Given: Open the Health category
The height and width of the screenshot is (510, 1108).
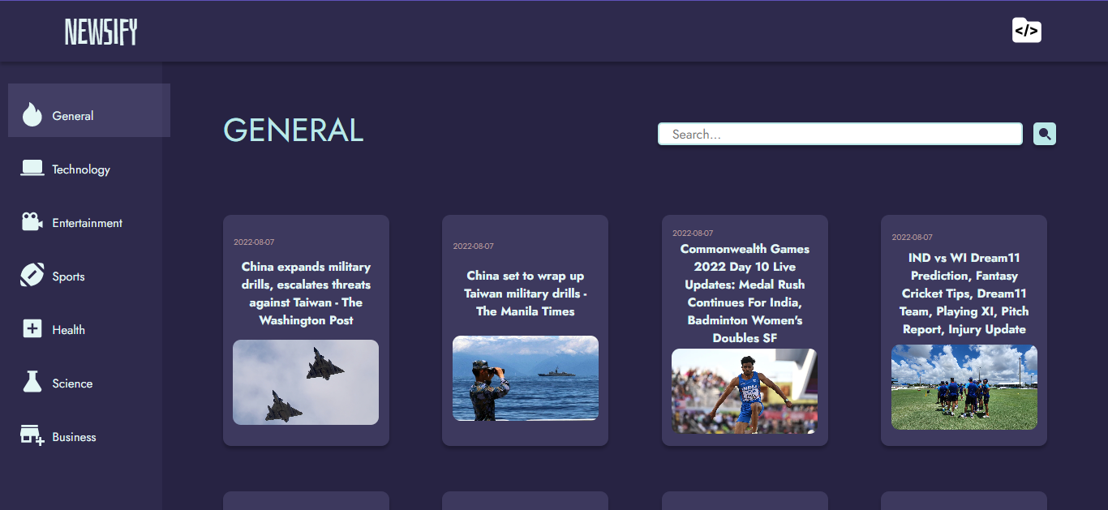Looking at the screenshot, I should (68, 330).
